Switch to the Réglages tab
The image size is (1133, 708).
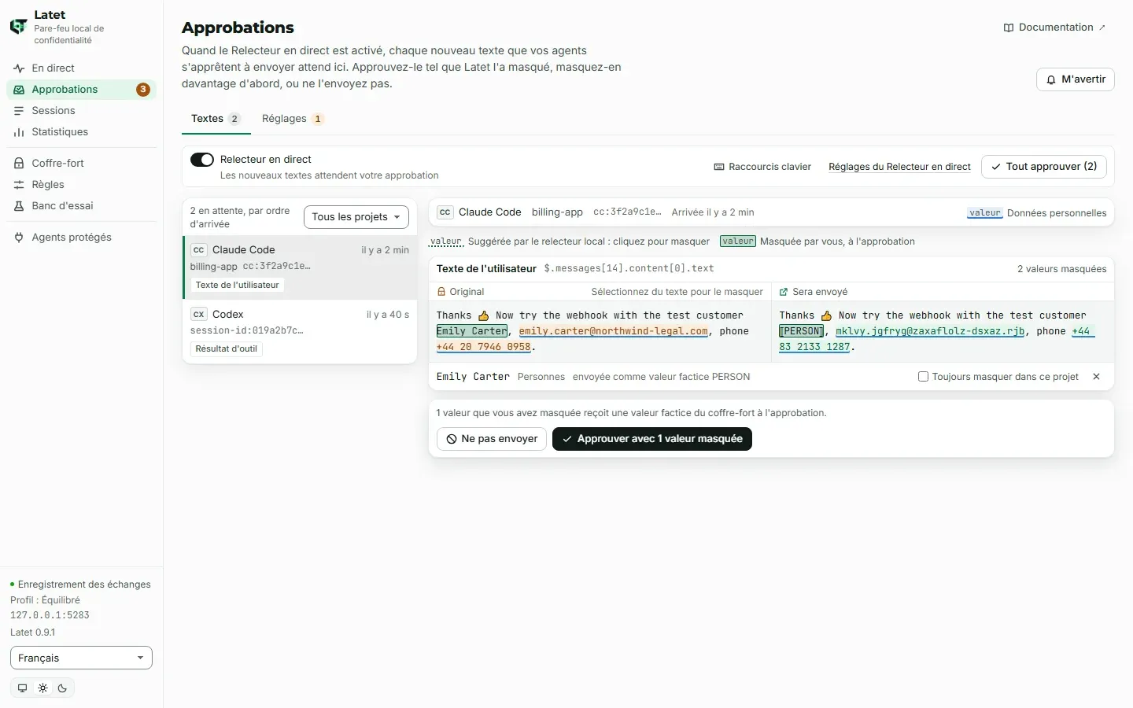coord(293,119)
